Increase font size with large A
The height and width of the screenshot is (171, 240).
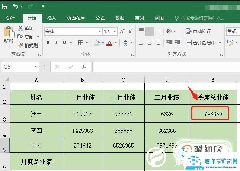122,31
